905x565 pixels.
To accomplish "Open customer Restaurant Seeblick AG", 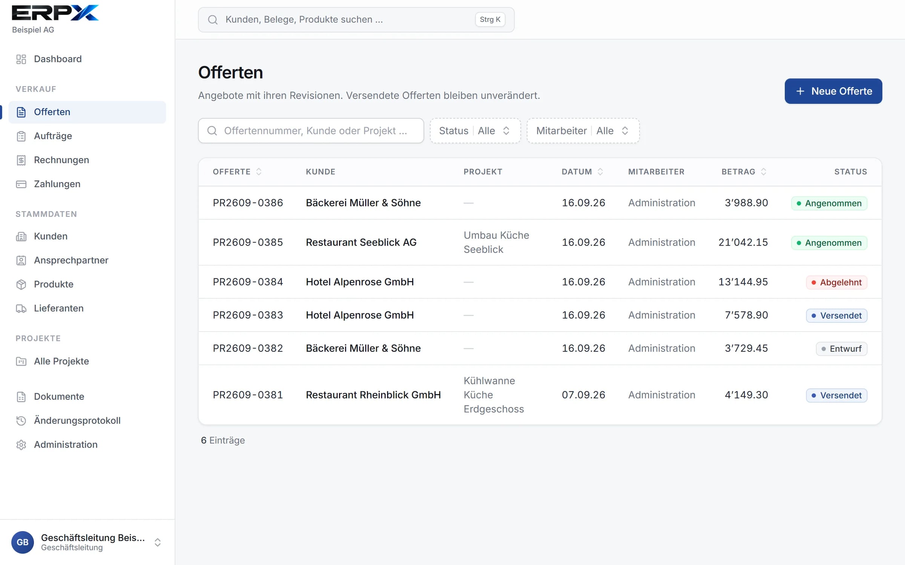I will pyautogui.click(x=361, y=243).
